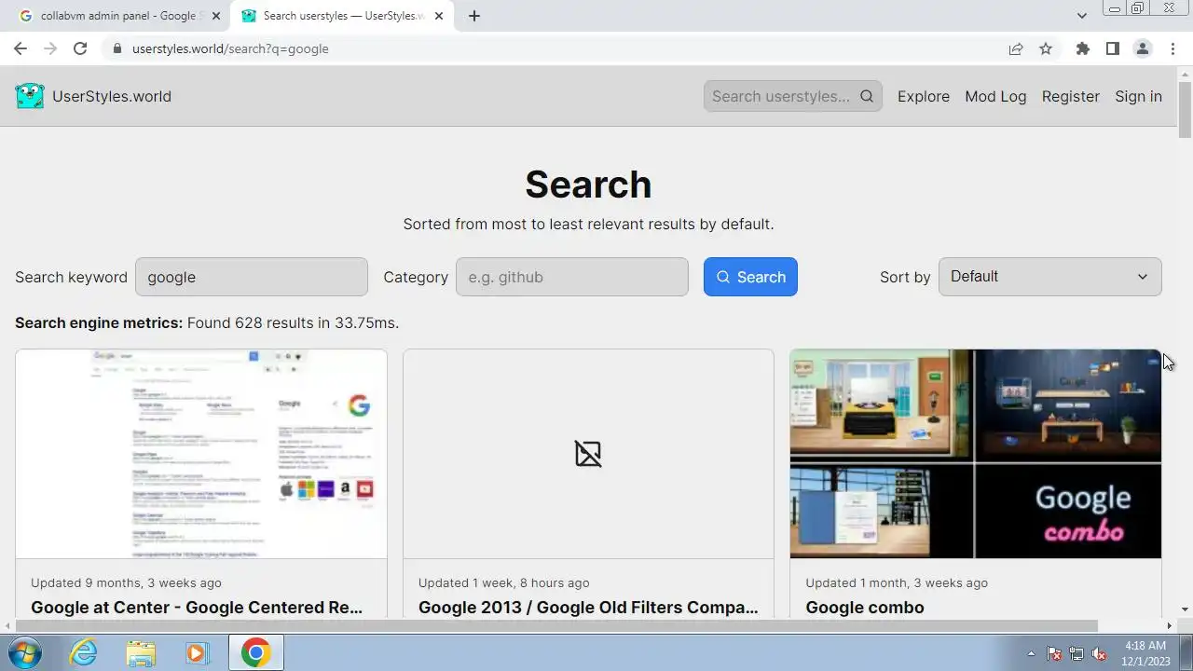Click the magnifier icon in header search
The width and height of the screenshot is (1193, 671).
tap(867, 96)
